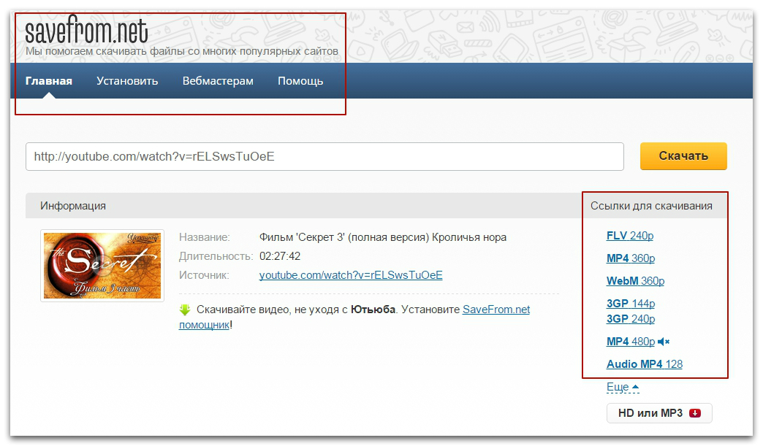This screenshot has height=446, width=763.
Task: Collapse the Еще links expander
Action: click(x=623, y=387)
